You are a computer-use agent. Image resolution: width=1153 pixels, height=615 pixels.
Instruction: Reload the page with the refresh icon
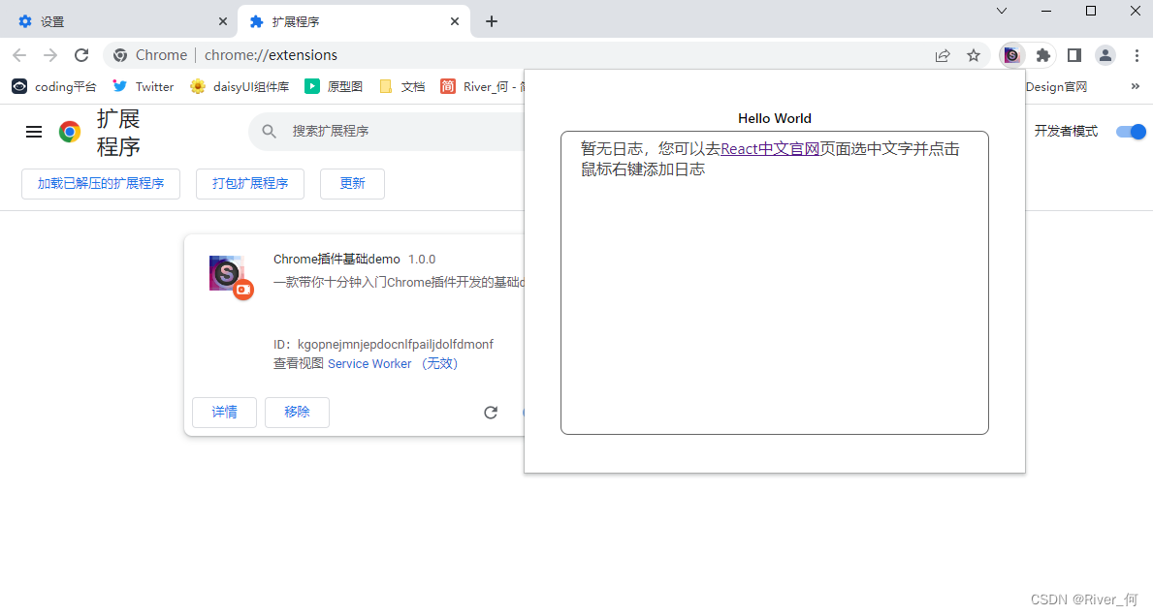tap(81, 55)
